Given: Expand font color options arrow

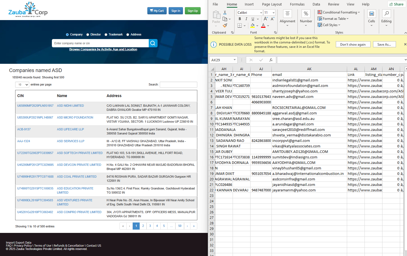Looking at the screenshot, I should (268, 26).
